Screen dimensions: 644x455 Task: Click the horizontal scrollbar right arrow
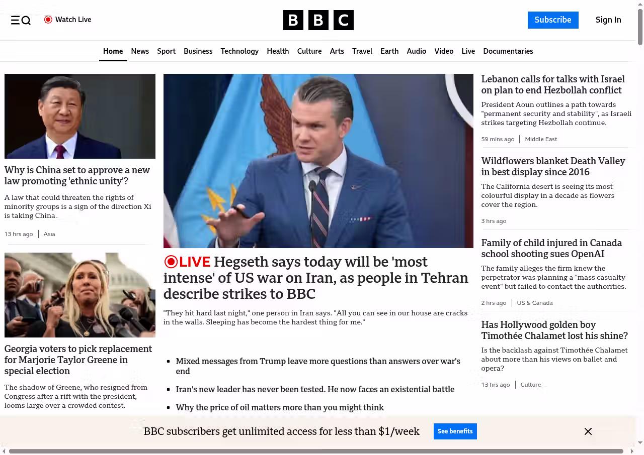[x=632, y=451]
